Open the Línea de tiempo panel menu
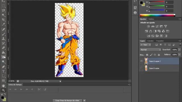 129,85
